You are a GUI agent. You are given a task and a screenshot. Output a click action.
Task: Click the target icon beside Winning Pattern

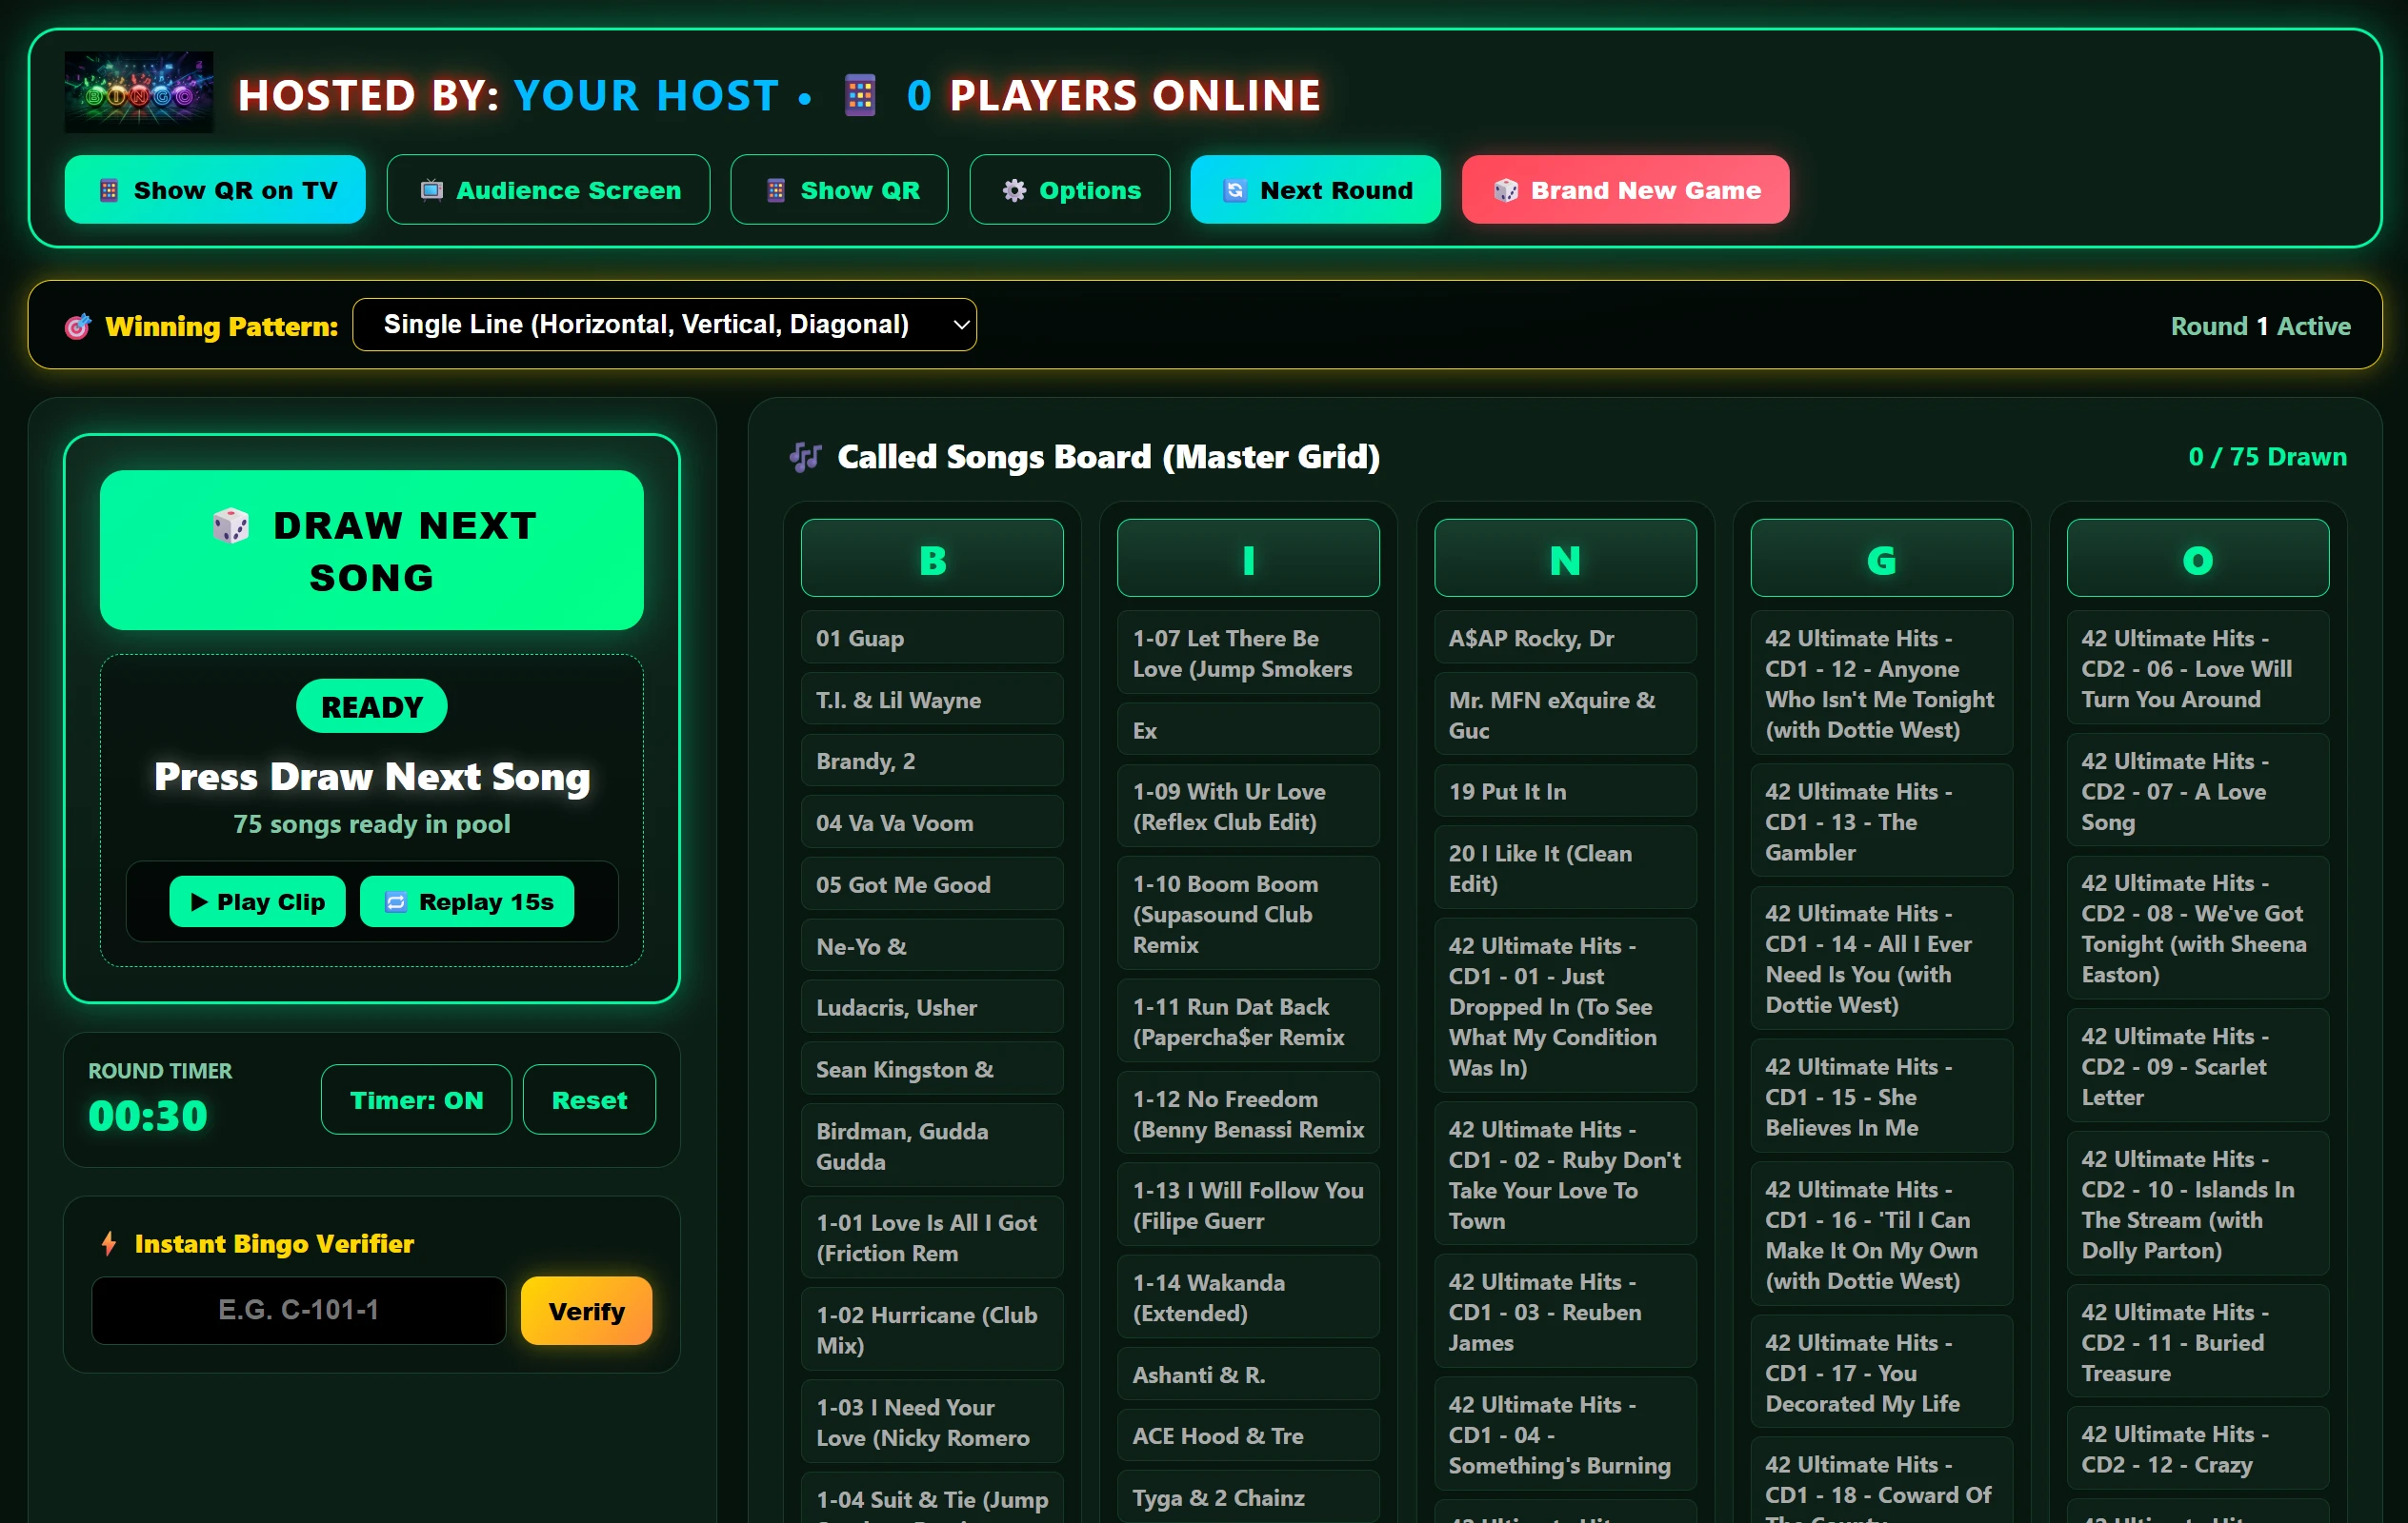(78, 326)
